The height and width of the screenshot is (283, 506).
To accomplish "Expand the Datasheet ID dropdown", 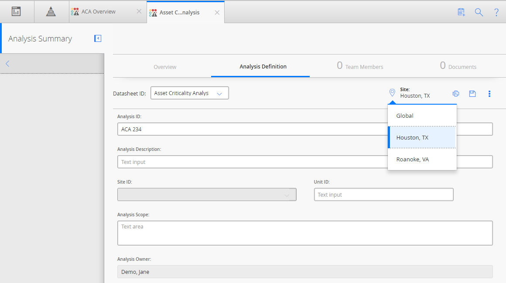I will point(190,93).
